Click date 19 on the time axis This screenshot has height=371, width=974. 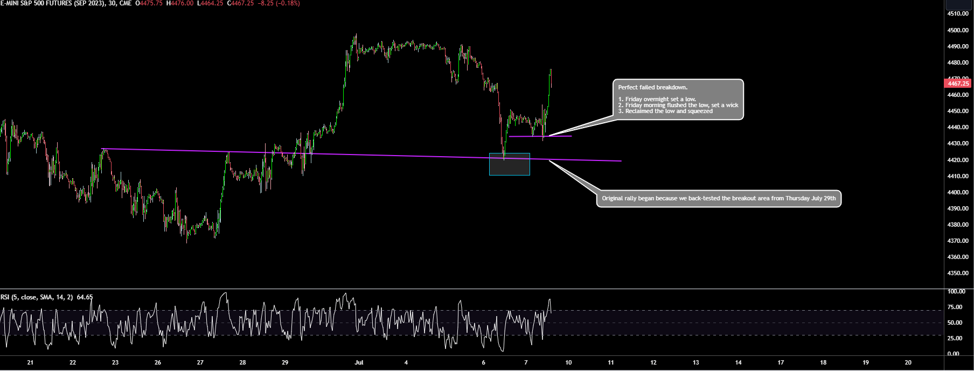click(x=866, y=362)
